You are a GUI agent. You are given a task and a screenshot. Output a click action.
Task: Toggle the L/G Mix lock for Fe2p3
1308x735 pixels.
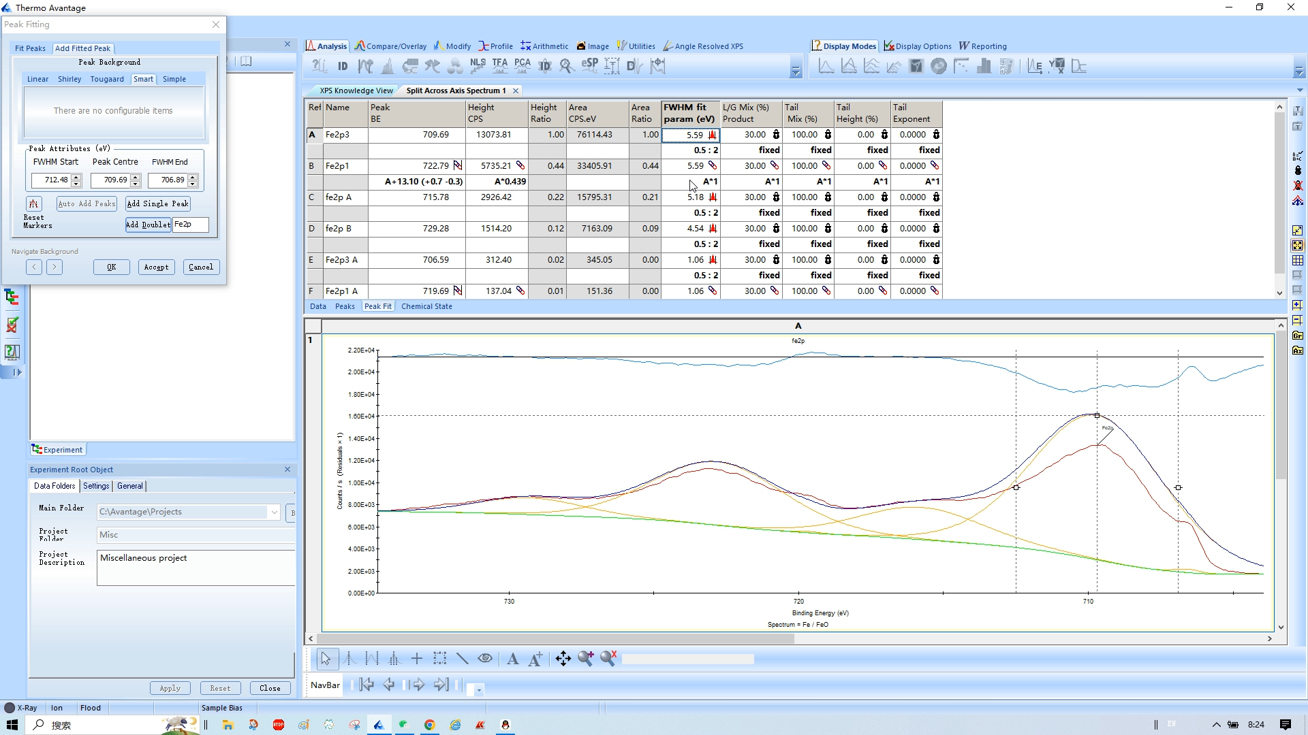[x=776, y=135]
